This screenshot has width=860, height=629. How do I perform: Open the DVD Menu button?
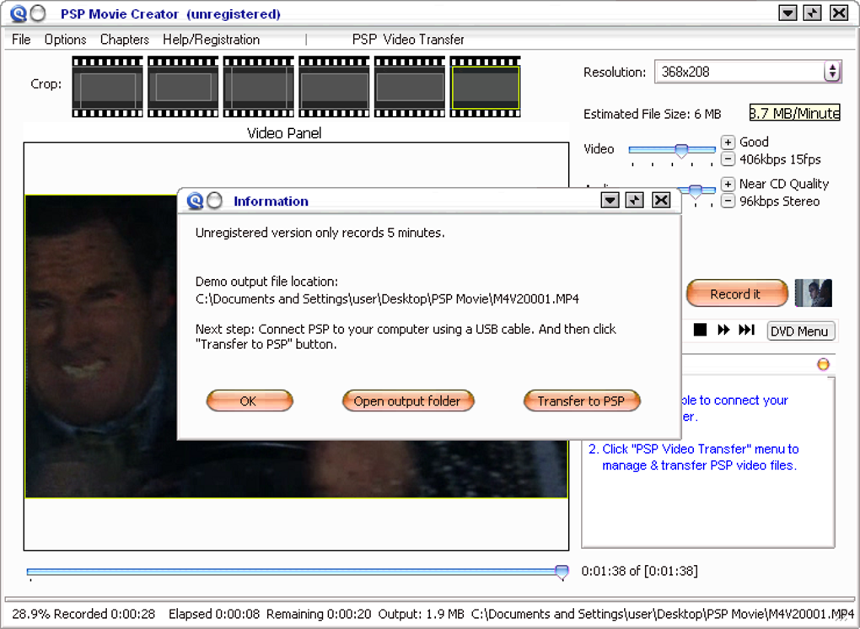click(800, 331)
